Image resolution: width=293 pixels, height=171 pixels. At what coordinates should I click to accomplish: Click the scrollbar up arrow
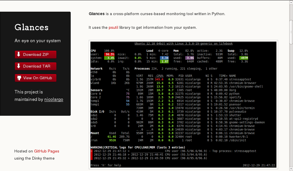pos(291,3)
